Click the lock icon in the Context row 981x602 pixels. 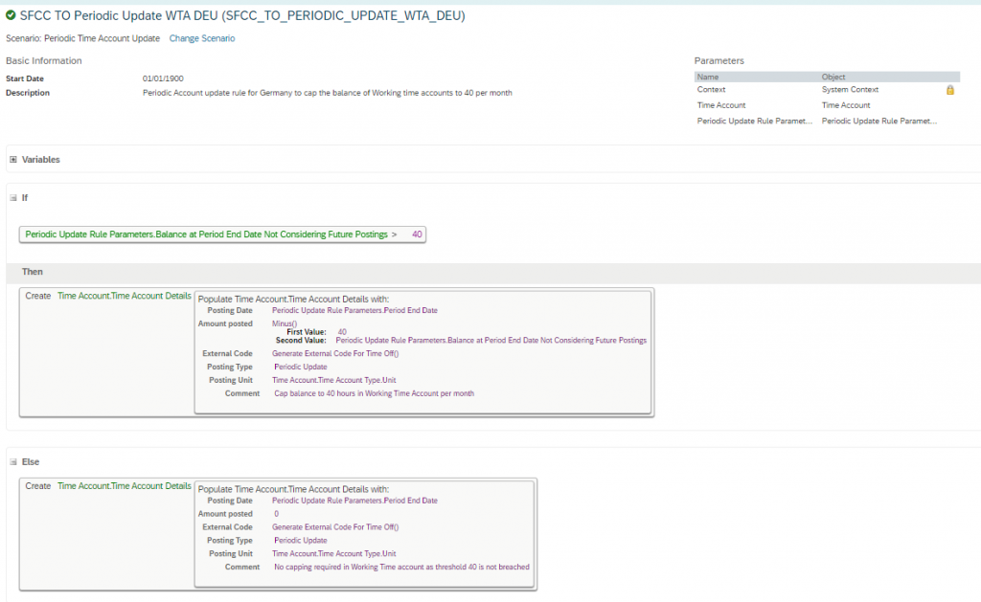tap(949, 90)
